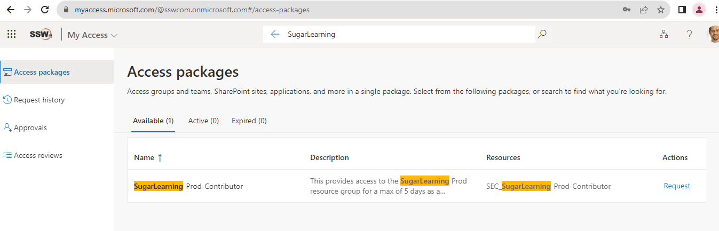The width and height of the screenshot is (719, 231).
Task: Switch to the Active (0) tab
Action: click(203, 121)
